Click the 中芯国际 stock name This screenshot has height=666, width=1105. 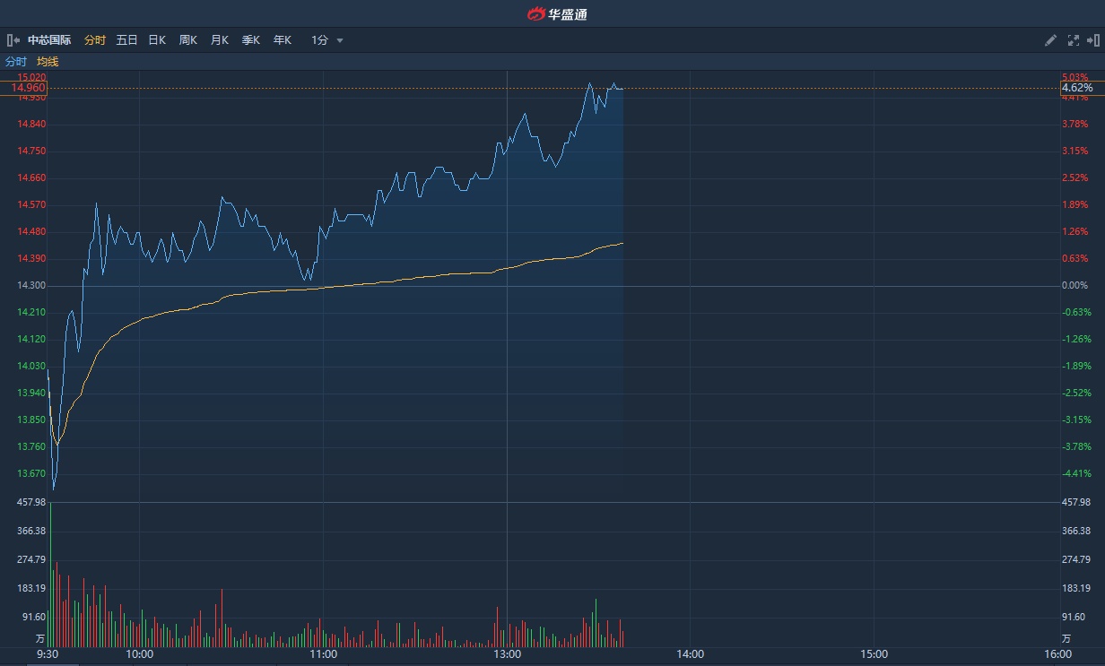pyautogui.click(x=49, y=40)
